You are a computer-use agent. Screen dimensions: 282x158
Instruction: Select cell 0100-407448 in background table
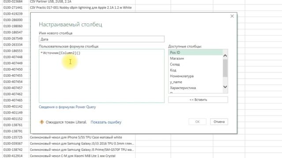pos(15,57)
